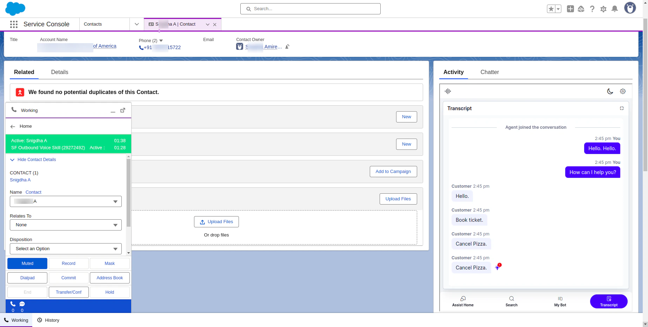Switch to the Chatter tab
This screenshot has height=327, width=648.
(489, 72)
